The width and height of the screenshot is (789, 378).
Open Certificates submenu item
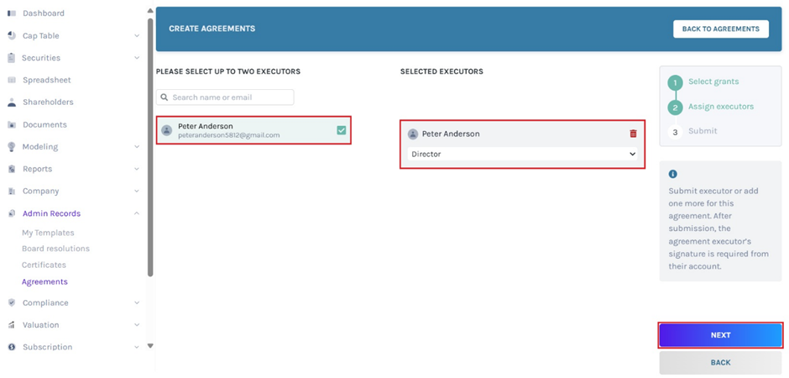pyautogui.click(x=44, y=265)
